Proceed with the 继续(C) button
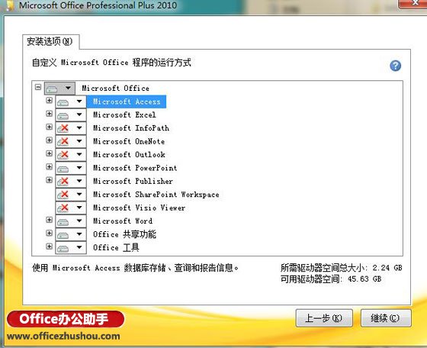The image size is (427, 348). 386,318
